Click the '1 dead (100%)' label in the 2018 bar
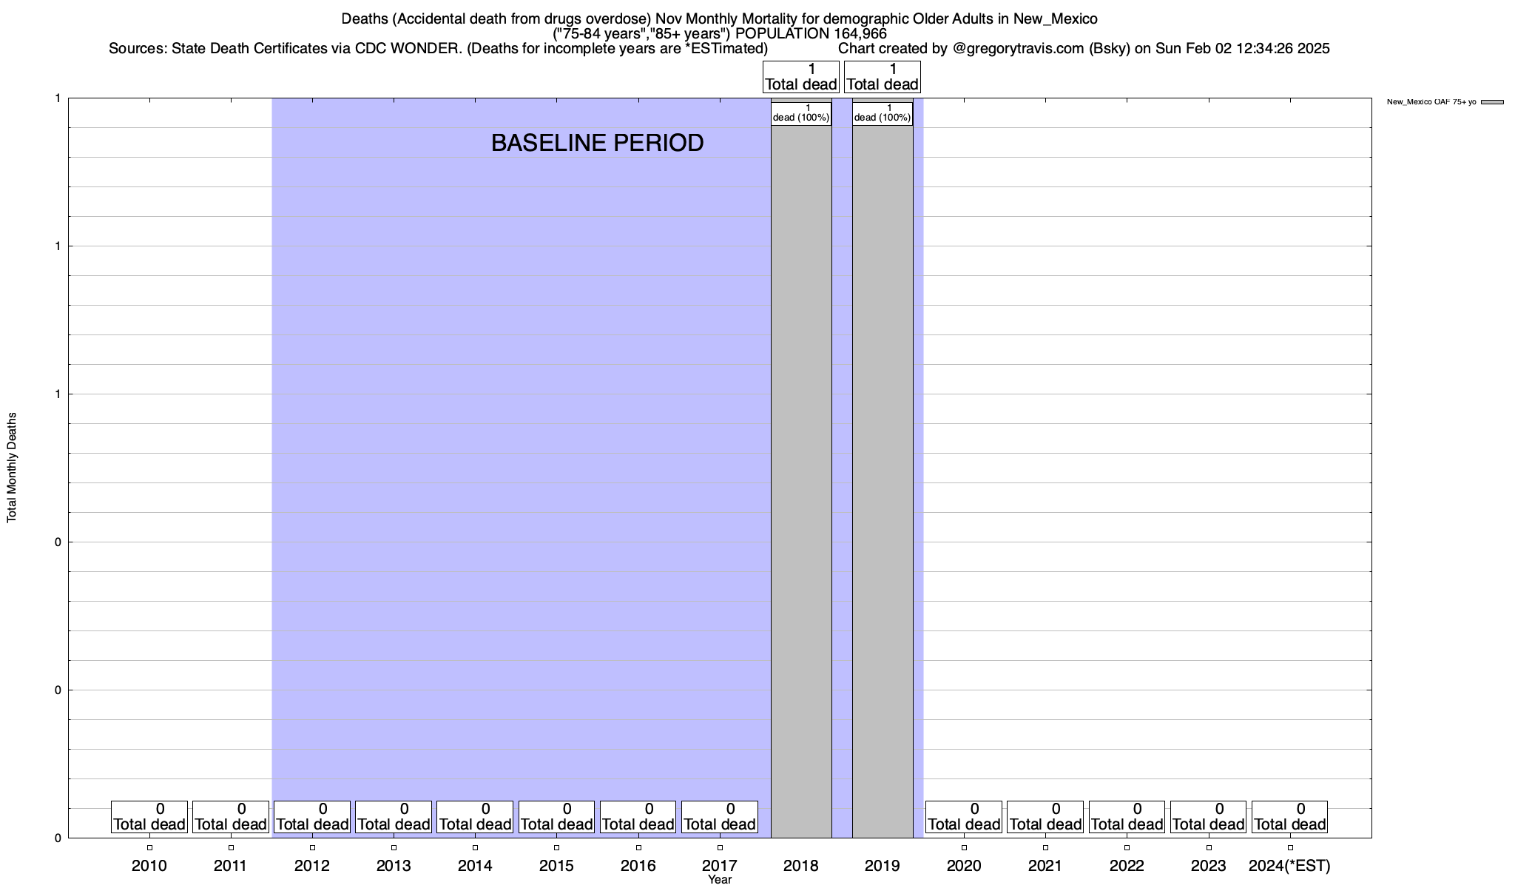The width and height of the screenshot is (1515, 888). point(801,113)
